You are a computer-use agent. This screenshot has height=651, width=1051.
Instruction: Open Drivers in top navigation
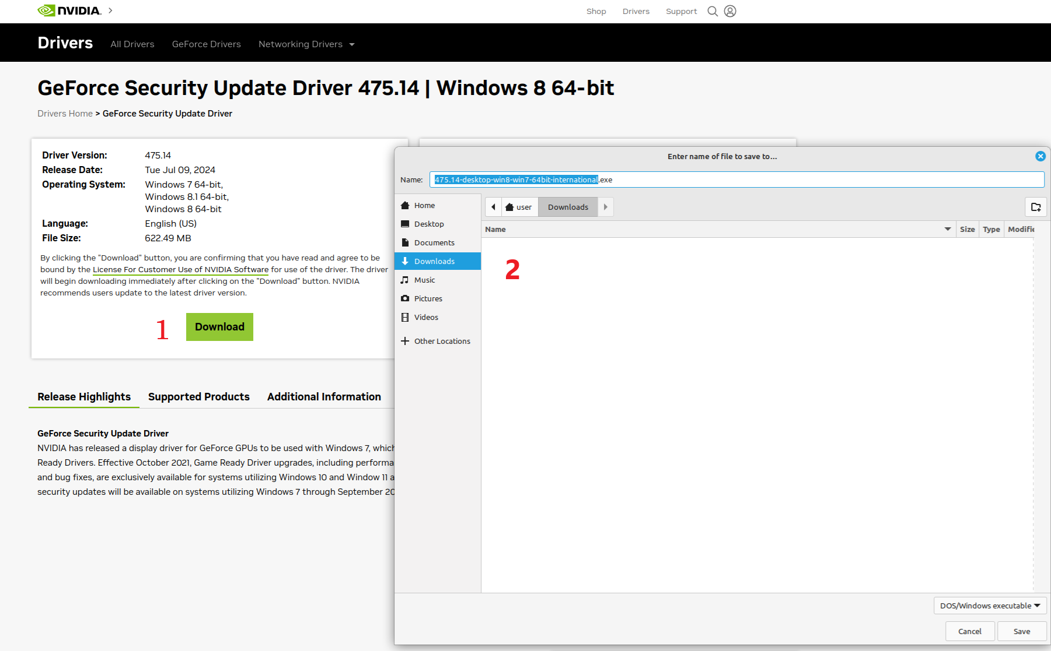pyautogui.click(x=636, y=11)
